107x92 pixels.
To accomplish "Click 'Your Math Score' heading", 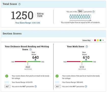I will pyautogui.click(x=75, y=47).
